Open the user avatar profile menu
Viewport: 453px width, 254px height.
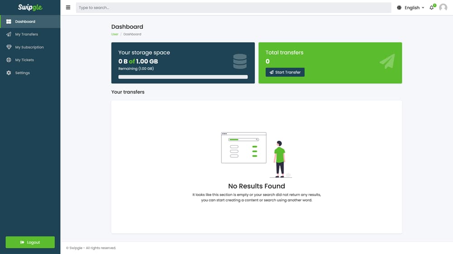pos(443,8)
